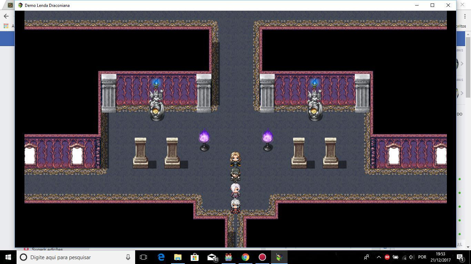Close the Demo Lenda Draconiana game window
Screen dimensions: 471x264
[x=448, y=5]
